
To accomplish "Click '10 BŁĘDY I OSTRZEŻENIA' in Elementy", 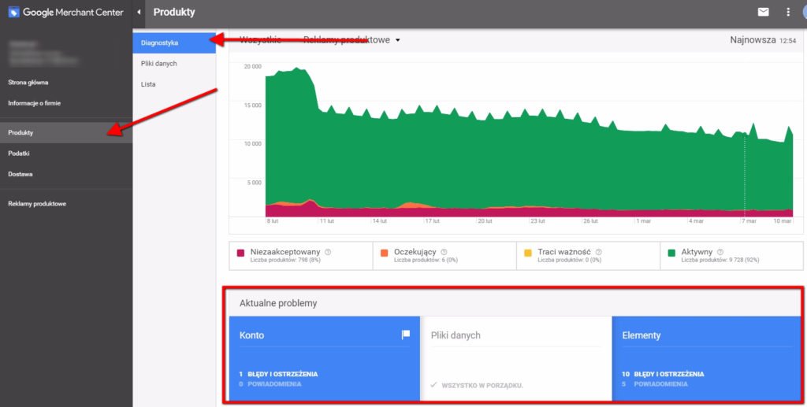I will [x=663, y=374].
